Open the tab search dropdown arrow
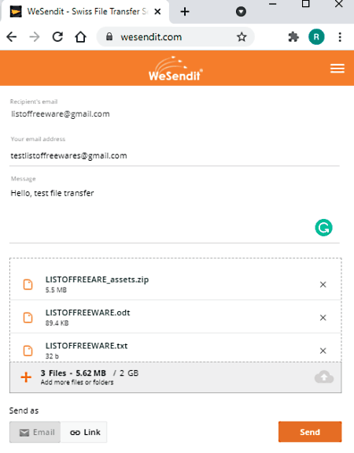 click(x=241, y=12)
